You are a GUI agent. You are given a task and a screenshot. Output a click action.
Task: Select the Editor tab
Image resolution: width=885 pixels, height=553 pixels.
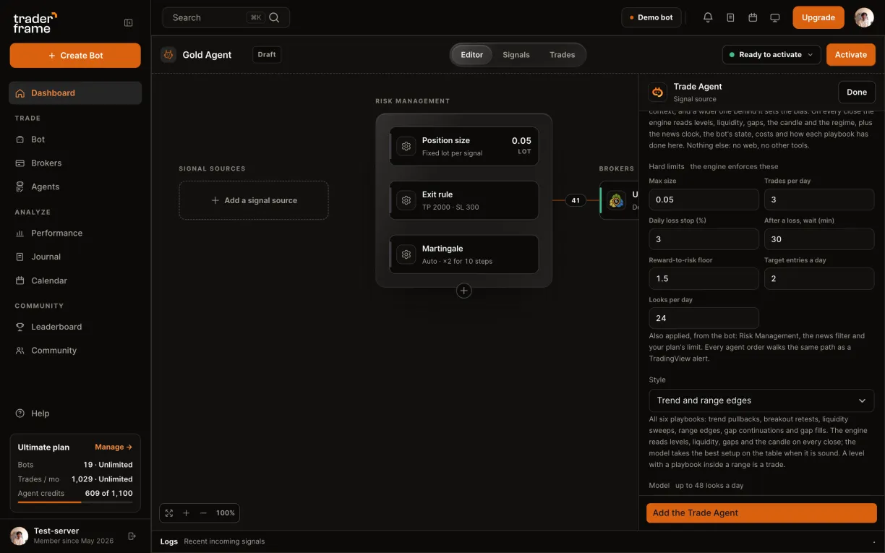click(x=472, y=55)
